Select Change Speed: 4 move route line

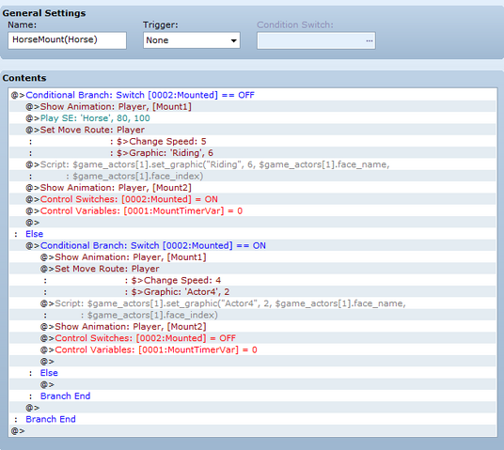[252, 280]
